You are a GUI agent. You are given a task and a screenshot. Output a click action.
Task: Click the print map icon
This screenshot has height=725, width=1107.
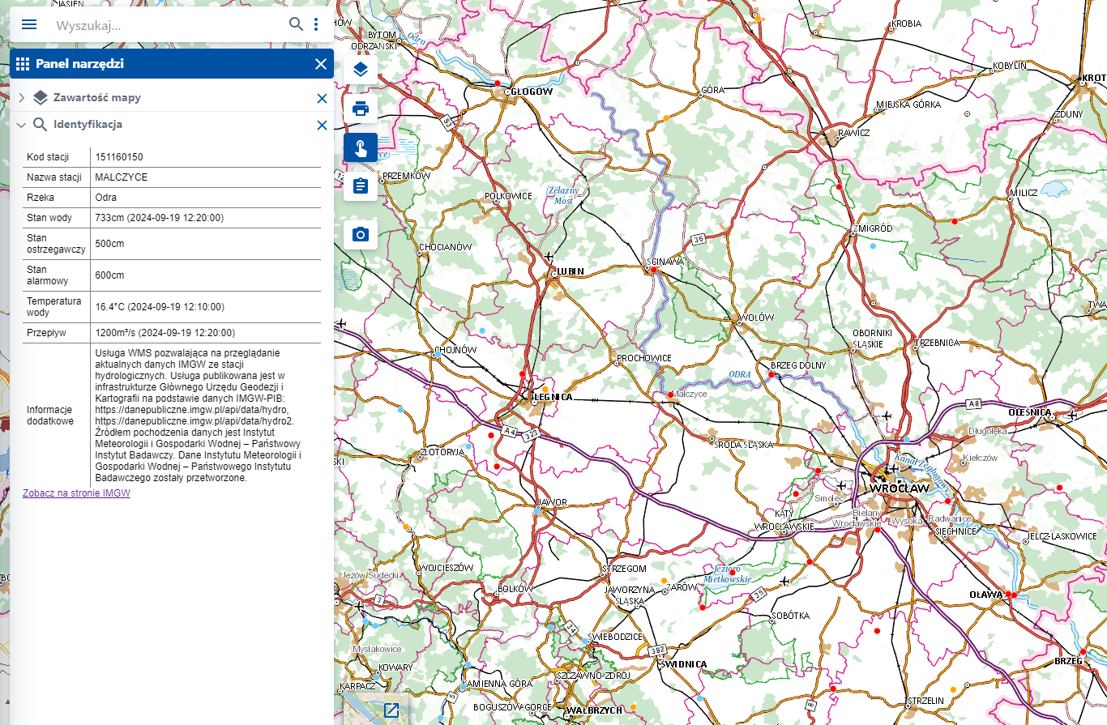361,109
